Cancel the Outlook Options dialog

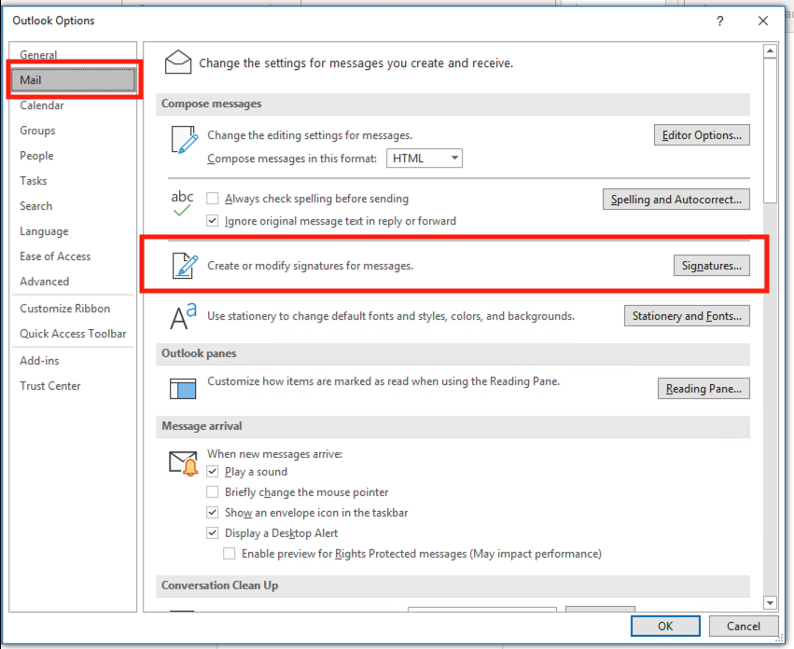click(x=744, y=627)
